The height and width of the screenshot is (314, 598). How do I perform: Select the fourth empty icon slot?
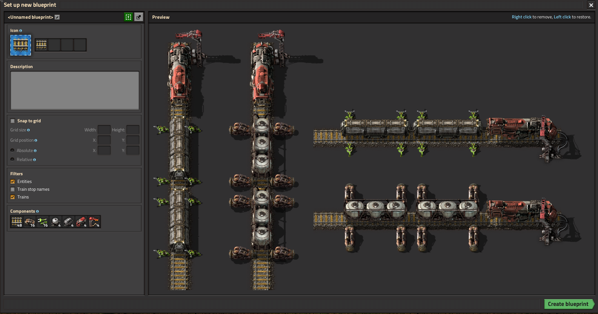click(80, 45)
